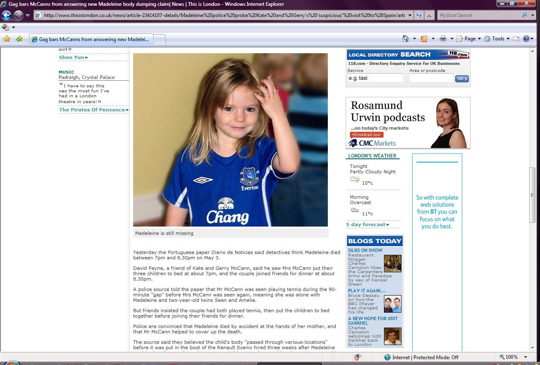Click the Service input field
Image resolution: width=540 pixels, height=365 pixels.
pyautogui.click(x=375, y=78)
